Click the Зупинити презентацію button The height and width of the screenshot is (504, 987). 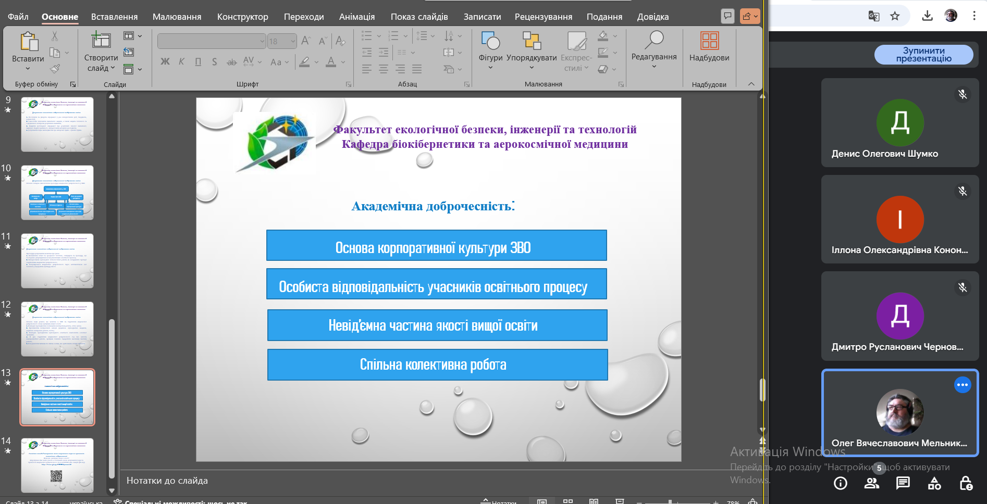923,55
